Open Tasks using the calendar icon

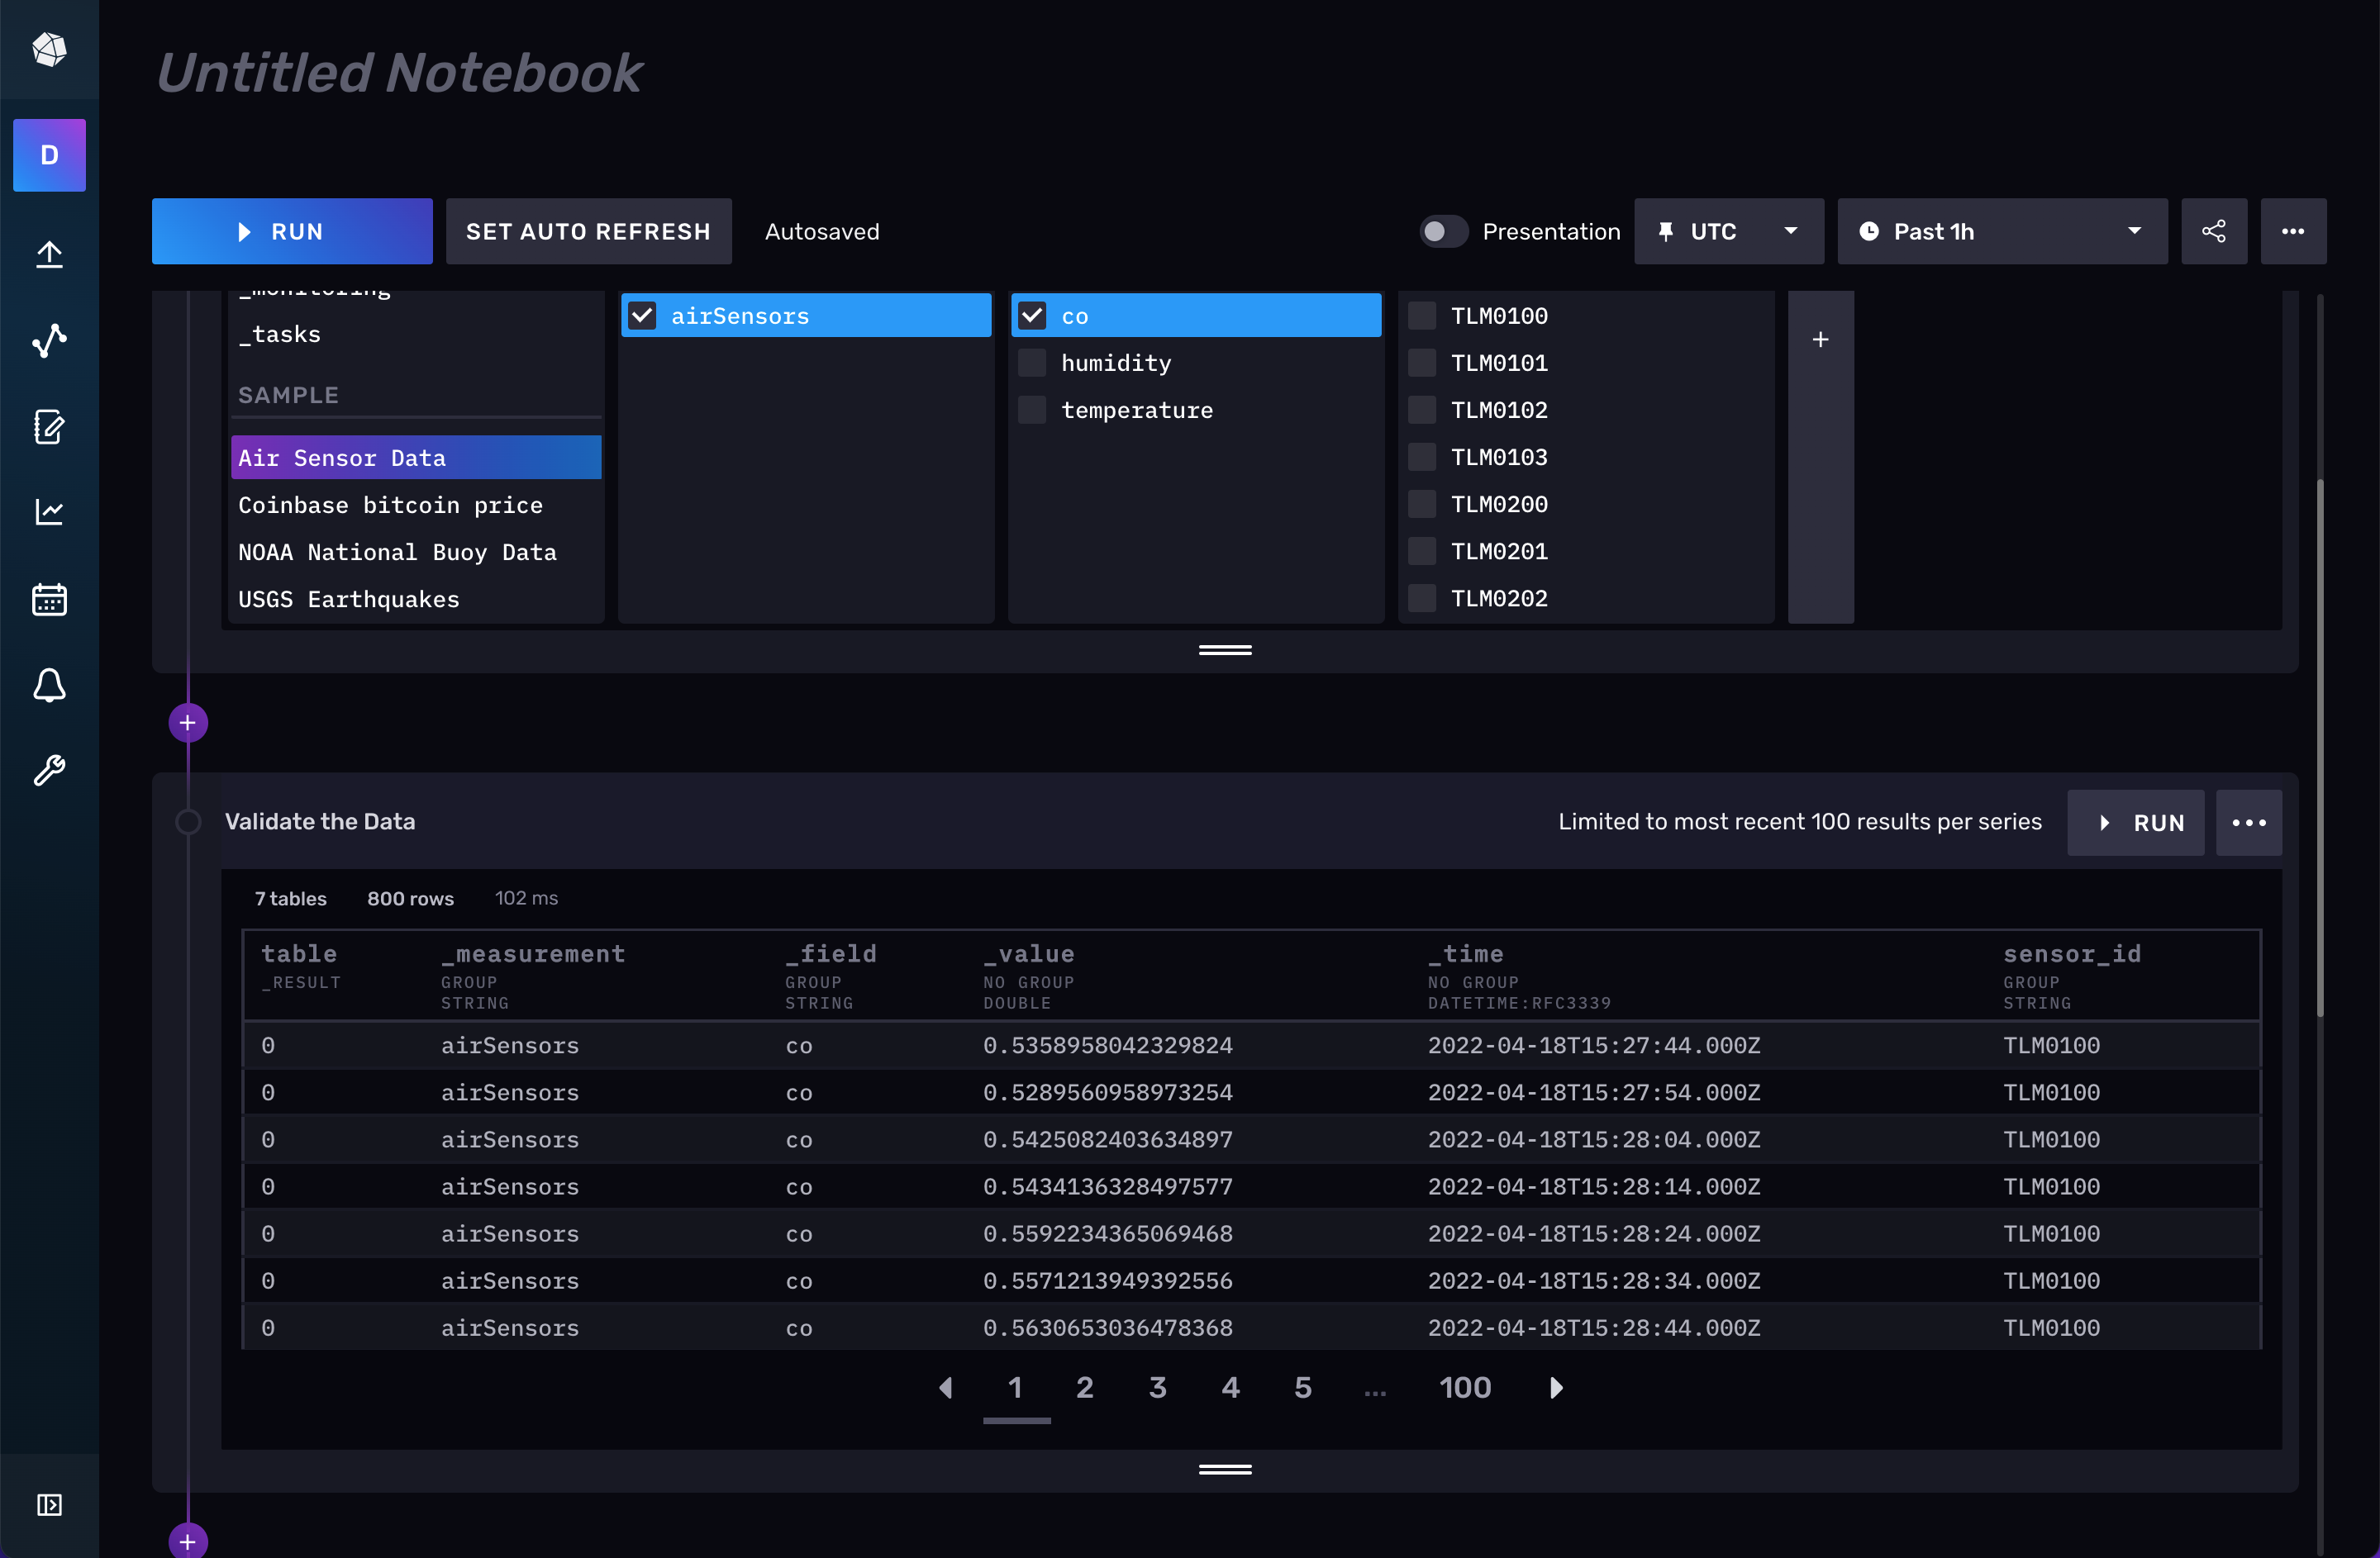(x=49, y=599)
